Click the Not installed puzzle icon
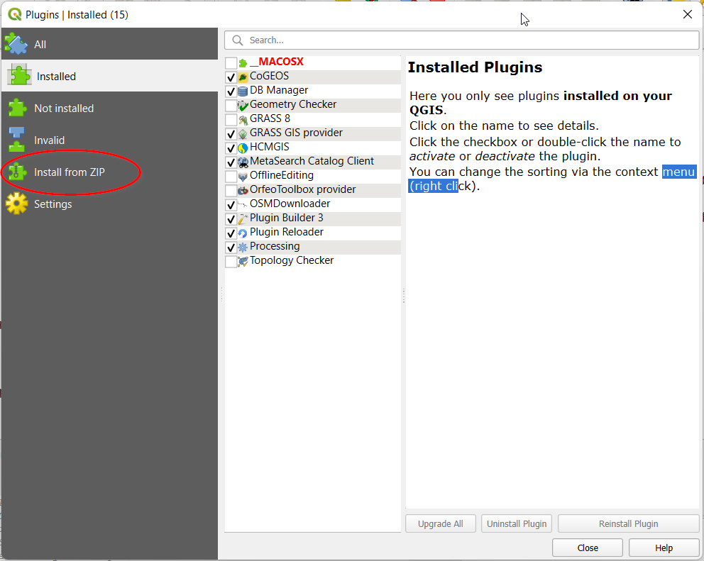Viewport: 704px width, 561px height. pyautogui.click(x=17, y=108)
